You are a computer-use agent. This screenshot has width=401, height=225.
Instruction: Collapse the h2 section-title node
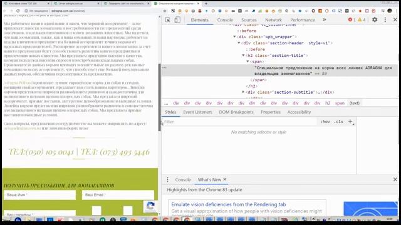click(243, 56)
